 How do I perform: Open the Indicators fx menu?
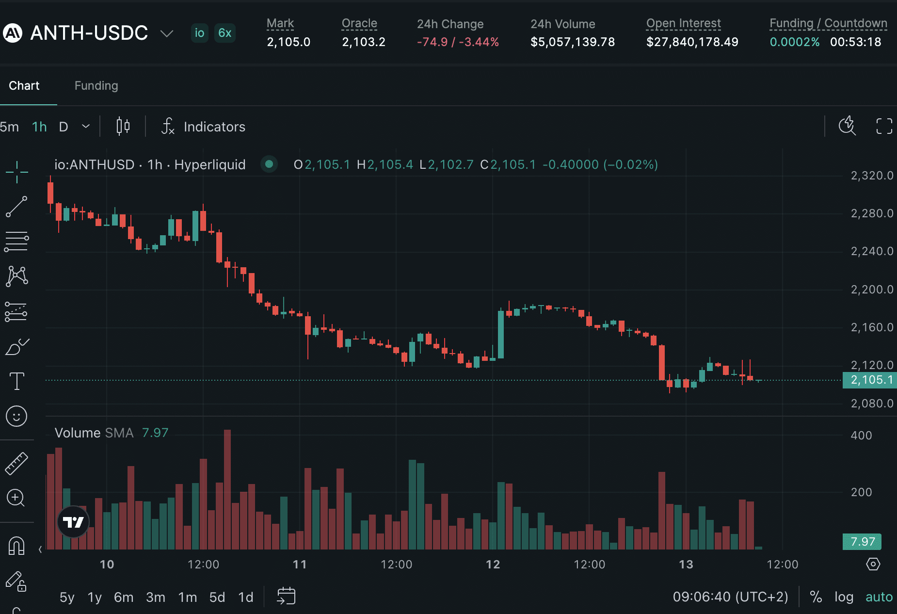click(203, 127)
